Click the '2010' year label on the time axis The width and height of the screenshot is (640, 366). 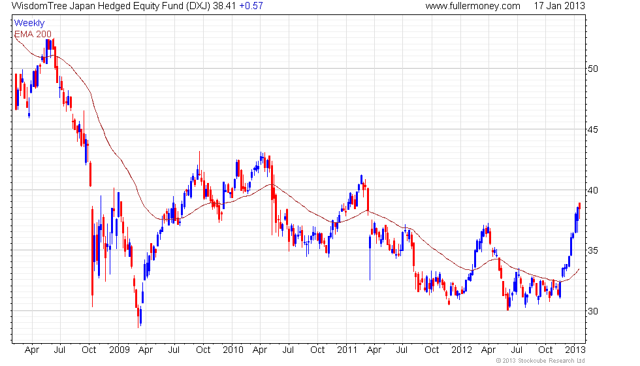[x=233, y=350]
